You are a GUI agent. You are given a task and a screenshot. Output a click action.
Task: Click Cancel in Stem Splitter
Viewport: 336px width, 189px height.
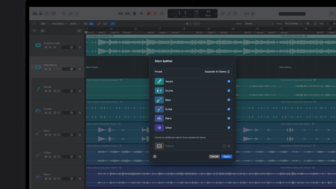click(x=214, y=157)
